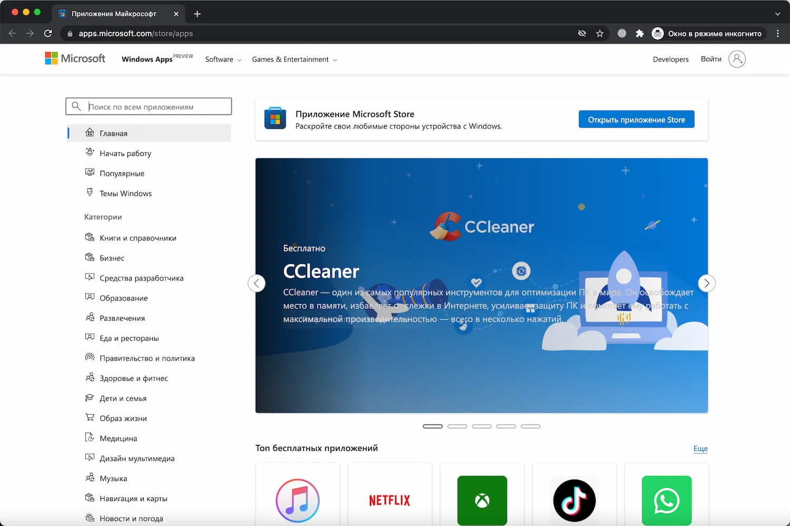Open a new browser tab
790x526 pixels.
tap(197, 14)
